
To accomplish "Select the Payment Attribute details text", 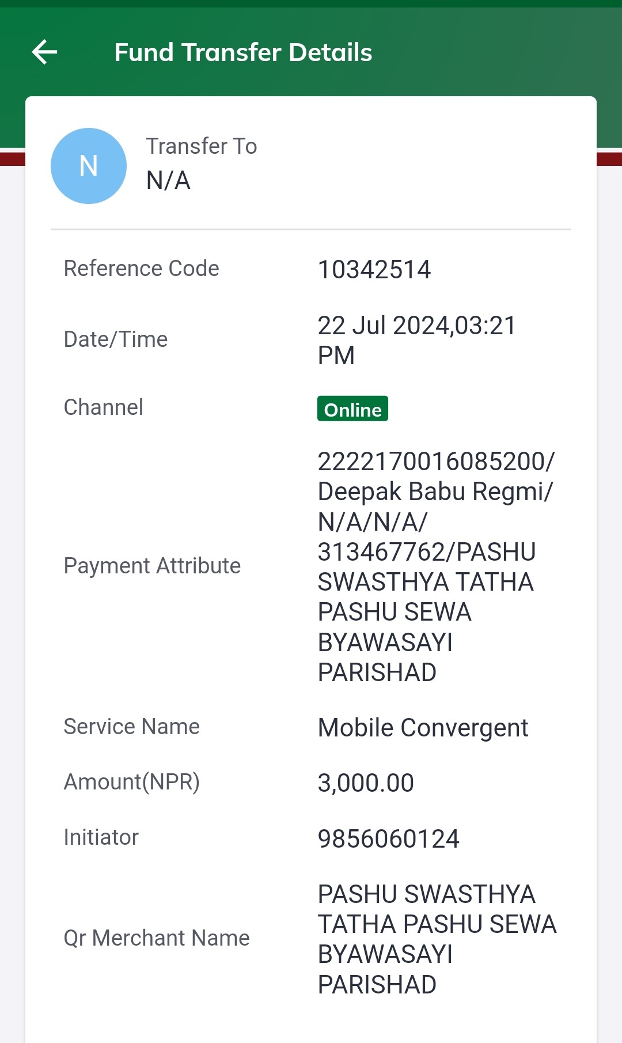I will tap(436, 566).
